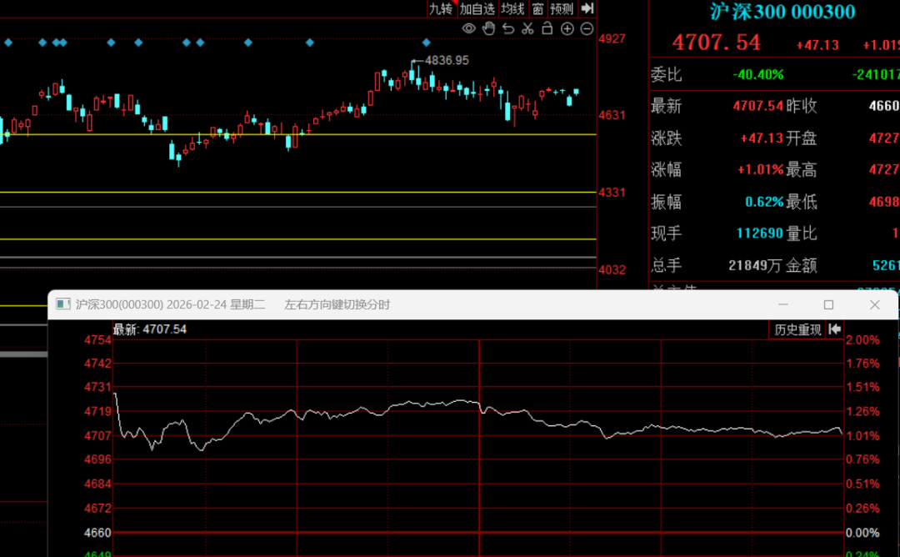Screen dimensions: 900x557
Task: Click 加自选 to add to watchlist
Action: pyautogui.click(x=477, y=8)
